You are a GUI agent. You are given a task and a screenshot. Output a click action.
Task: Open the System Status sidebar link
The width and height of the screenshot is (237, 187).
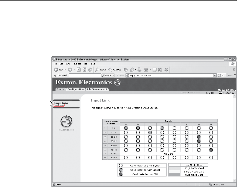point(61,103)
